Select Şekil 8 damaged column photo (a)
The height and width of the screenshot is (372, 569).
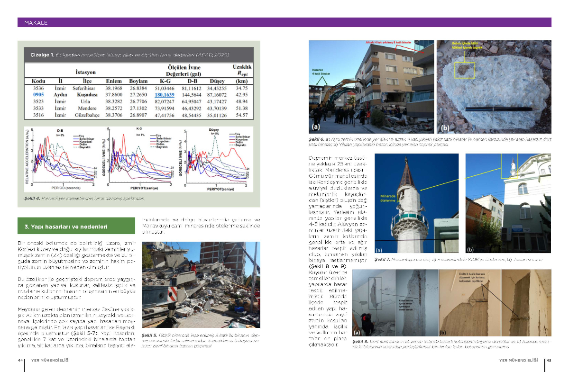coord(396,303)
